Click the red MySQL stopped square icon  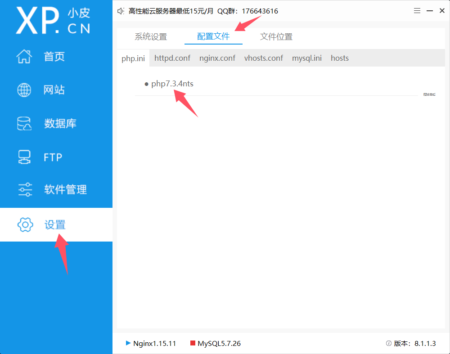[x=193, y=343]
